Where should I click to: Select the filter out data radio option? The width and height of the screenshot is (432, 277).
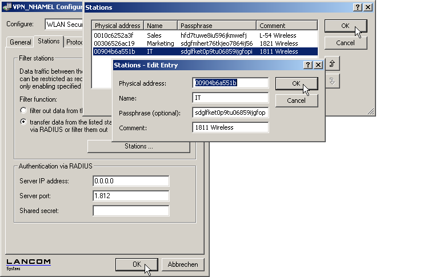[x=23, y=111]
